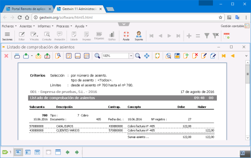Select the second window layout icon in status bar

(x=28, y=152)
